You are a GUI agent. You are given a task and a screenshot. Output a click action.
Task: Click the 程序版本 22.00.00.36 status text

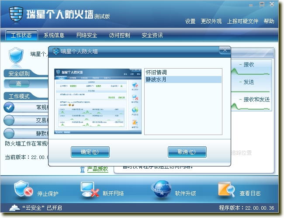point(246,208)
